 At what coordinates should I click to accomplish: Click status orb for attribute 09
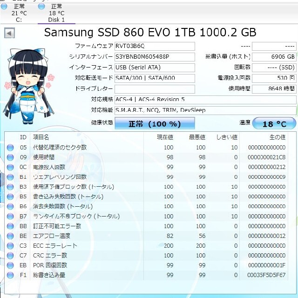pos(10,157)
